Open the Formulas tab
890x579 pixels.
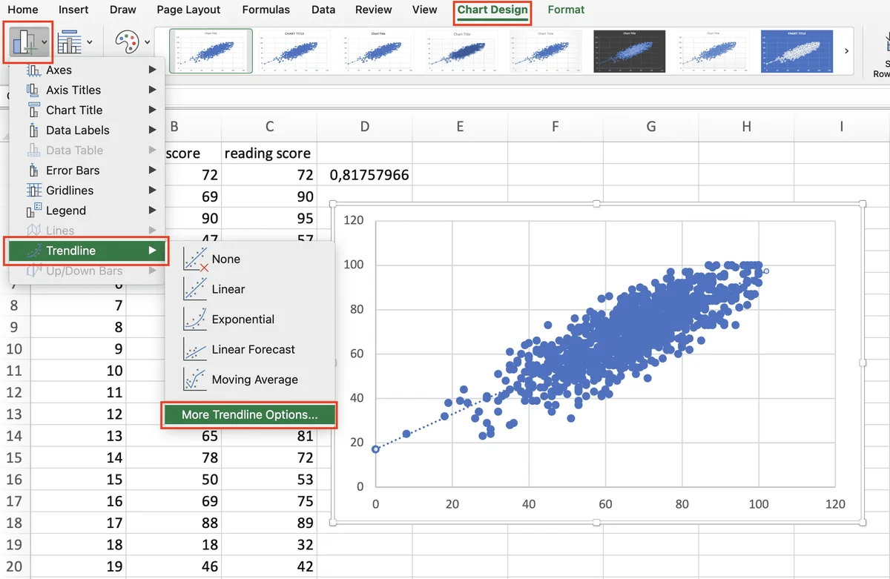tap(266, 10)
